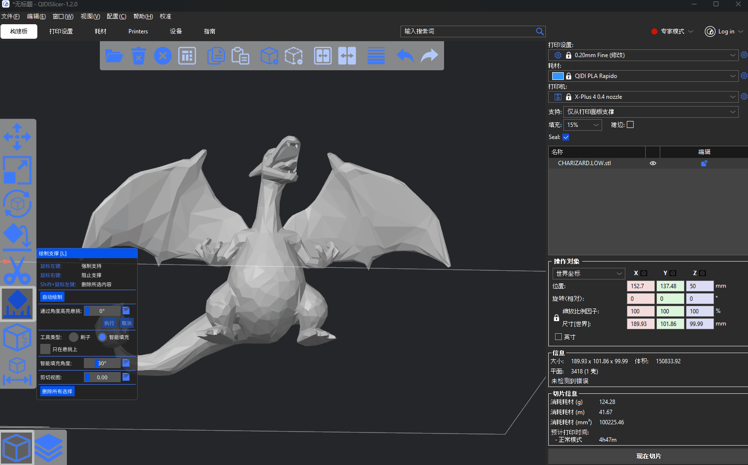Select the Place on face tool

(17, 237)
